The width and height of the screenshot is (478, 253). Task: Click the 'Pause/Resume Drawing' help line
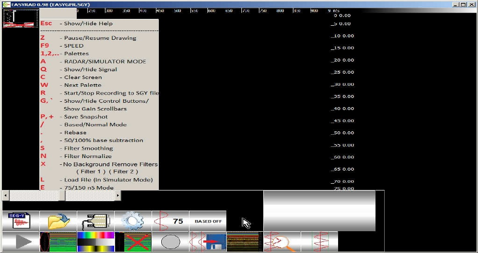[x=88, y=38]
